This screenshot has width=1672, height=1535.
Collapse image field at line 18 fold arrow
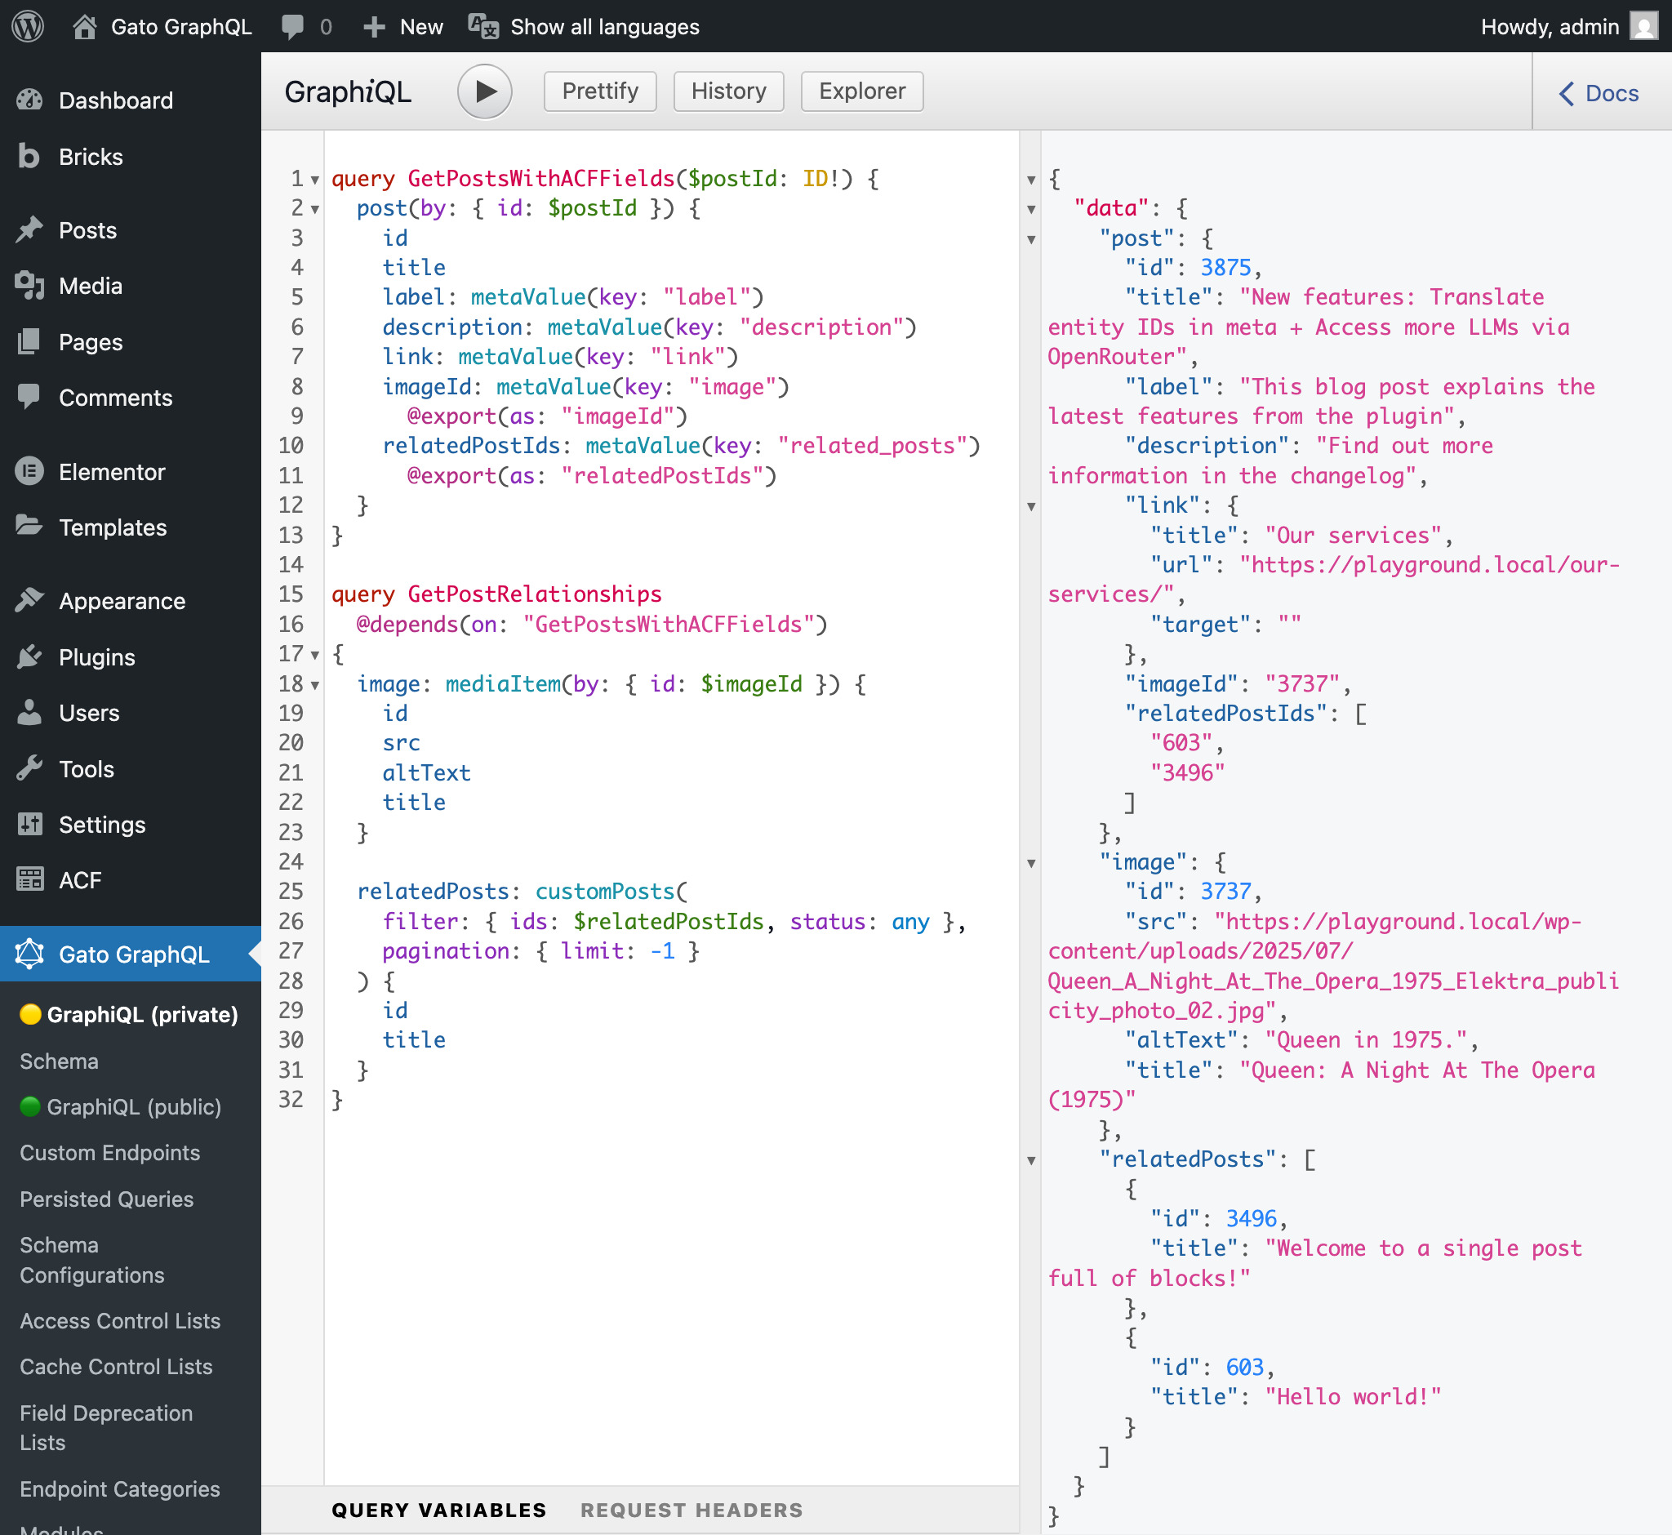315,685
